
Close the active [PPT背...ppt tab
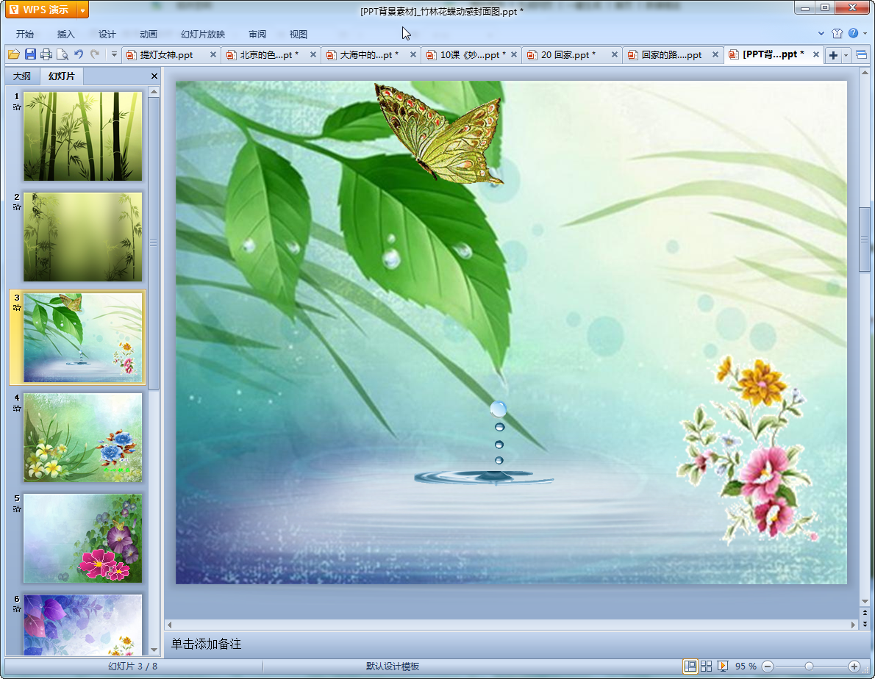[x=816, y=54]
